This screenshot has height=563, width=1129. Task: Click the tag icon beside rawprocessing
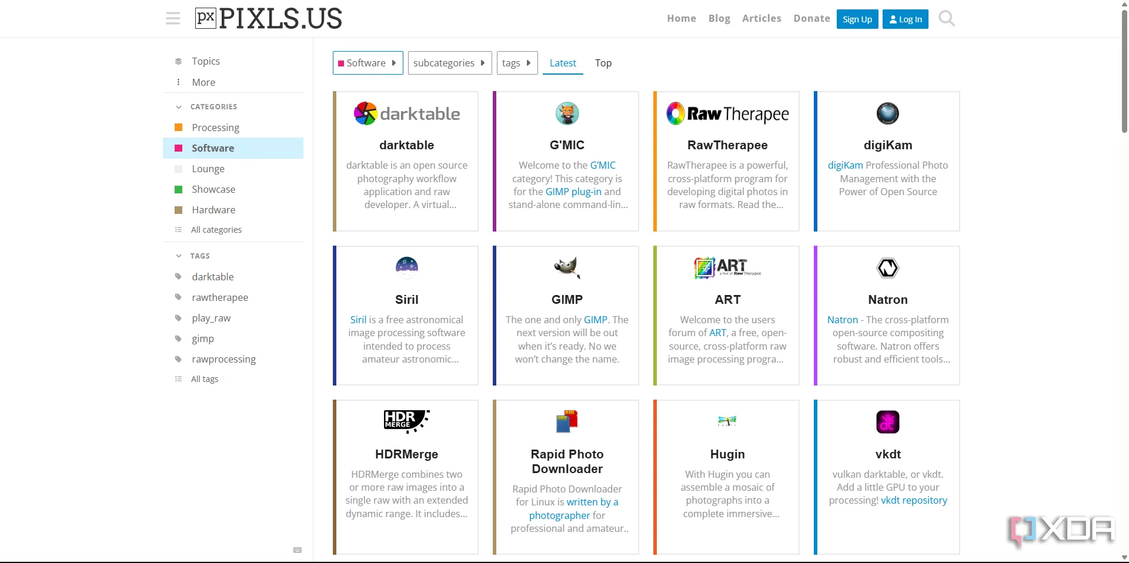(179, 359)
